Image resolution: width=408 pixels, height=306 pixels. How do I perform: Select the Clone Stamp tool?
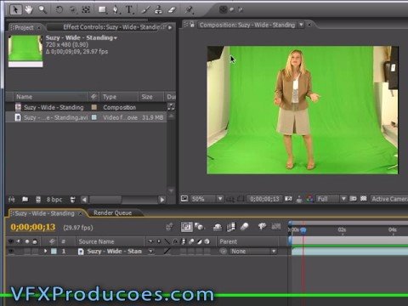click(x=159, y=10)
